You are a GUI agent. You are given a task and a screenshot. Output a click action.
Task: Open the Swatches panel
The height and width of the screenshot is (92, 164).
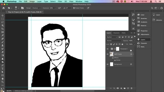[143, 18]
